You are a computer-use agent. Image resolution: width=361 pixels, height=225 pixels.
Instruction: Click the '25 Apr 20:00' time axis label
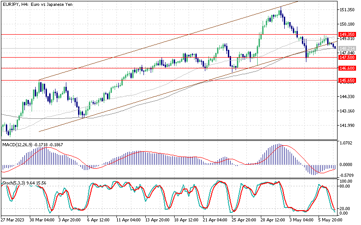[x=244, y=220]
